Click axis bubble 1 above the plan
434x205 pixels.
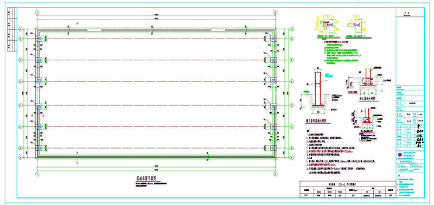tap(37, 12)
